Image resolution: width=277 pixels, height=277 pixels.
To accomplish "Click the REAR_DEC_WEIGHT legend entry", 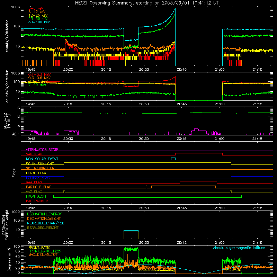I will click(x=43, y=228).
